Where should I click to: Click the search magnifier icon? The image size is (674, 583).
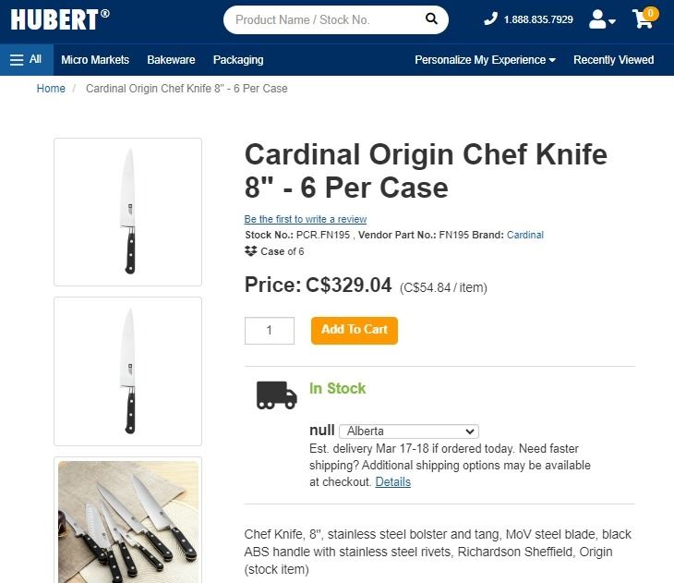click(431, 19)
